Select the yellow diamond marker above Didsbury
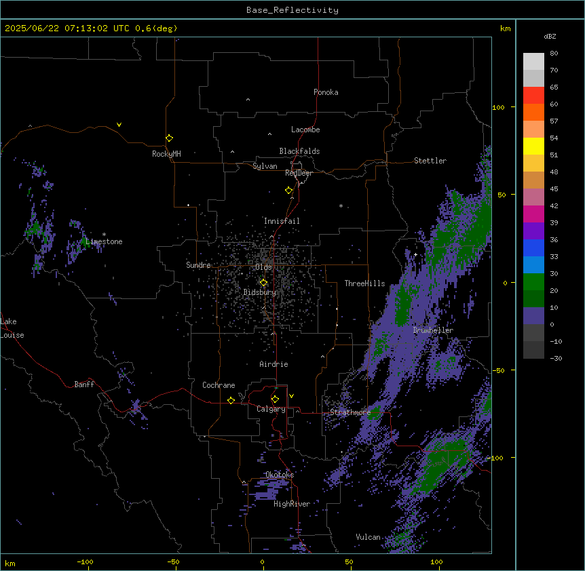Screen dimensions: 585x571 click(x=263, y=283)
